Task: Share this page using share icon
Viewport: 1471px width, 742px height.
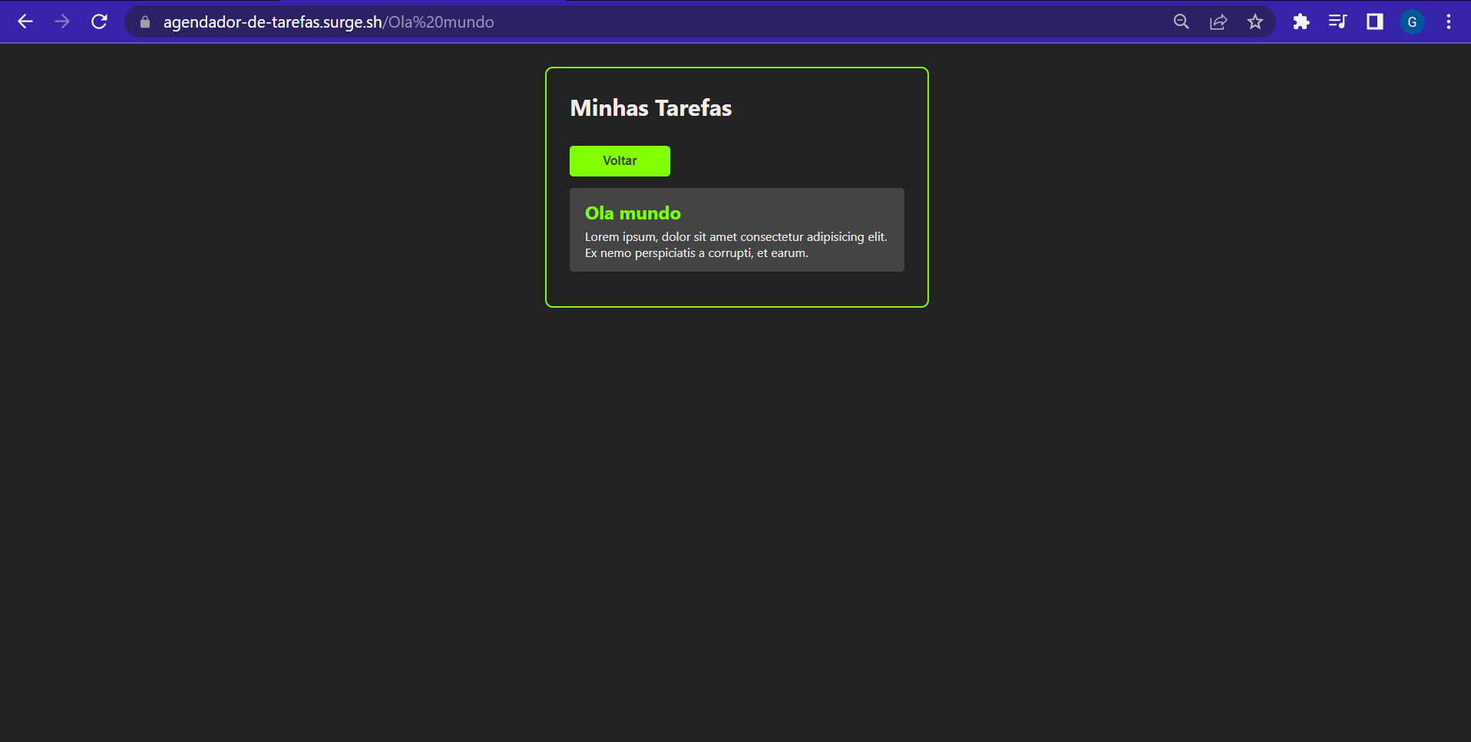Action: point(1218,21)
